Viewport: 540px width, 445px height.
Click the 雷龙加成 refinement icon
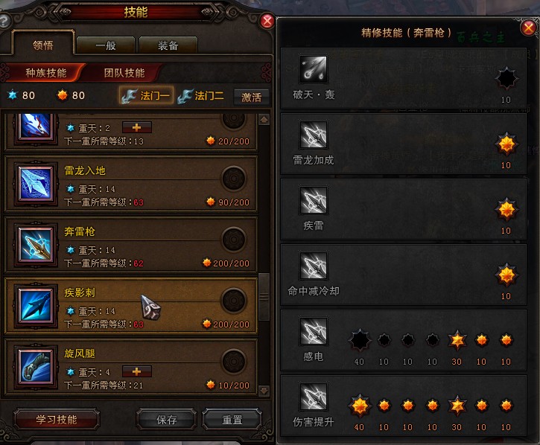[x=313, y=135]
